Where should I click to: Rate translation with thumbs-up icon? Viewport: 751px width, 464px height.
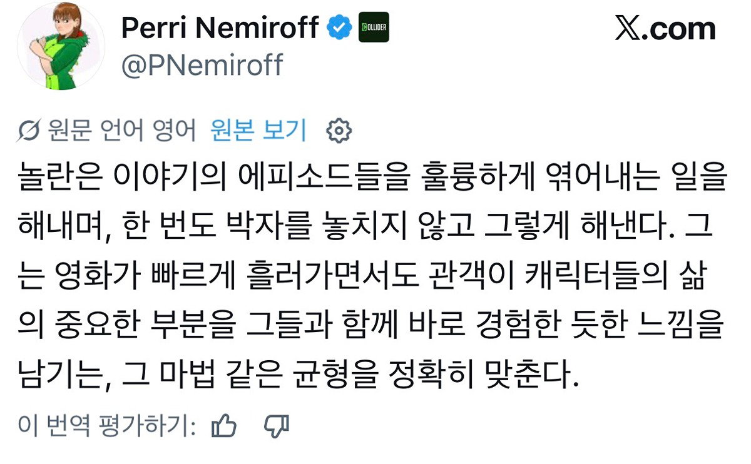pos(224,426)
